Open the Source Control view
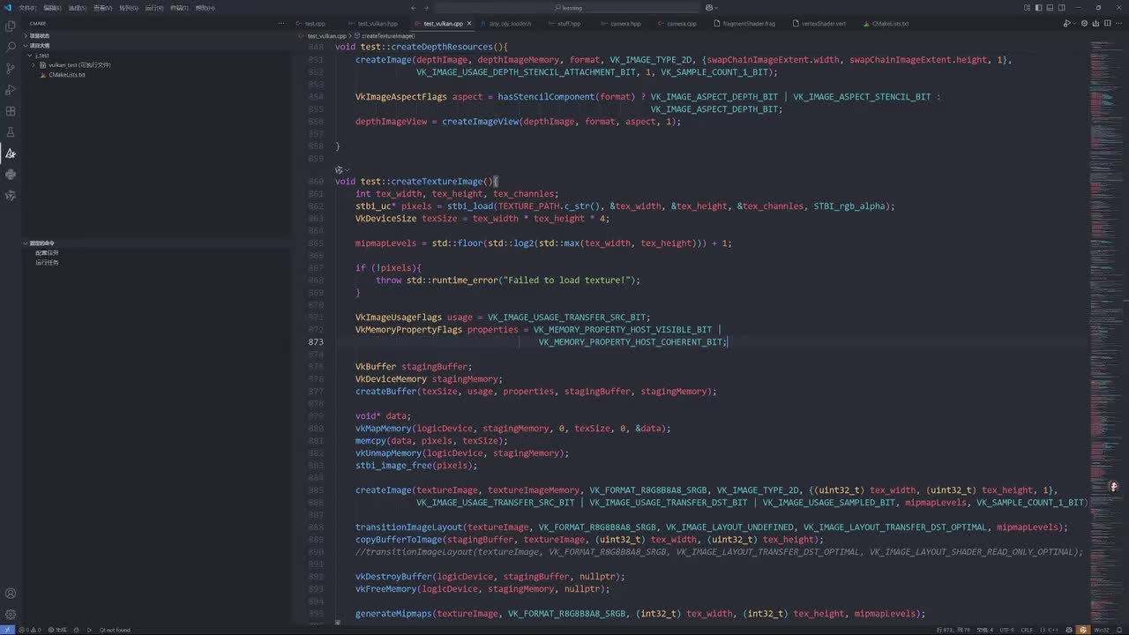The width and height of the screenshot is (1129, 635). [x=11, y=68]
